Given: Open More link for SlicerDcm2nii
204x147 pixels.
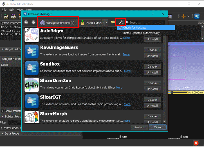Looking at the screenshot, I should [x=119, y=88].
